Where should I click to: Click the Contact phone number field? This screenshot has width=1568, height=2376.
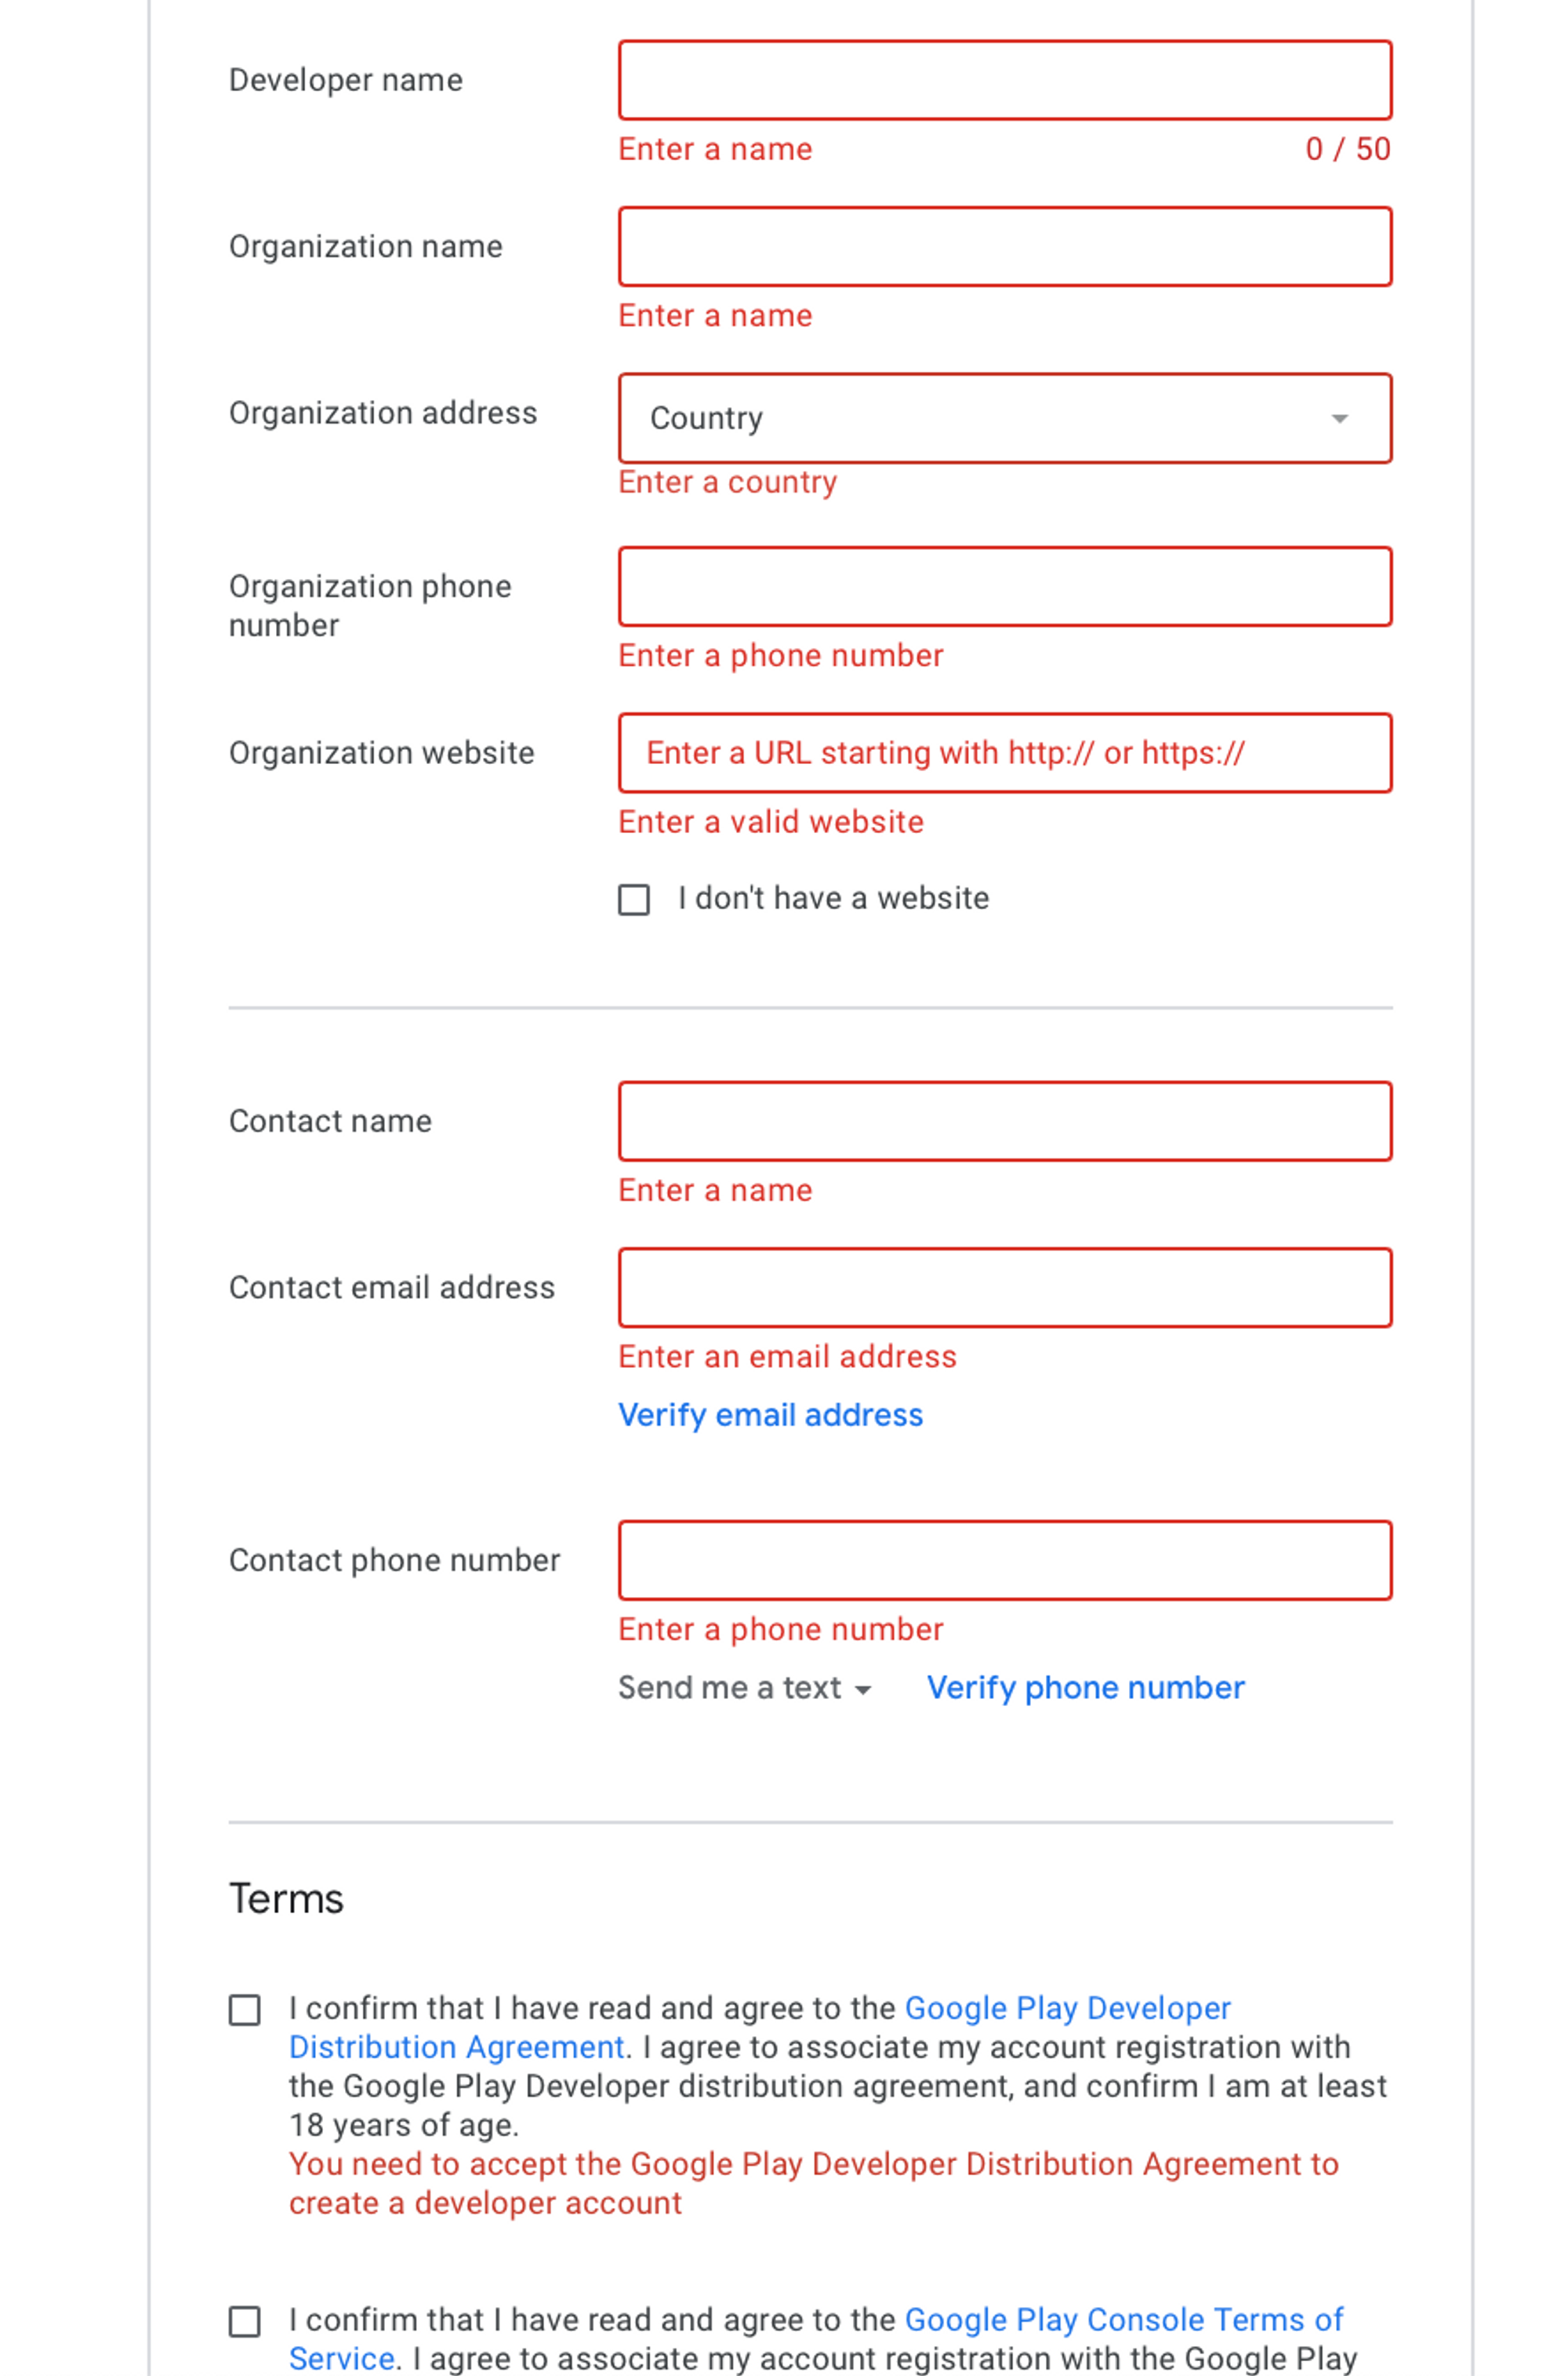coord(1004,1559)
